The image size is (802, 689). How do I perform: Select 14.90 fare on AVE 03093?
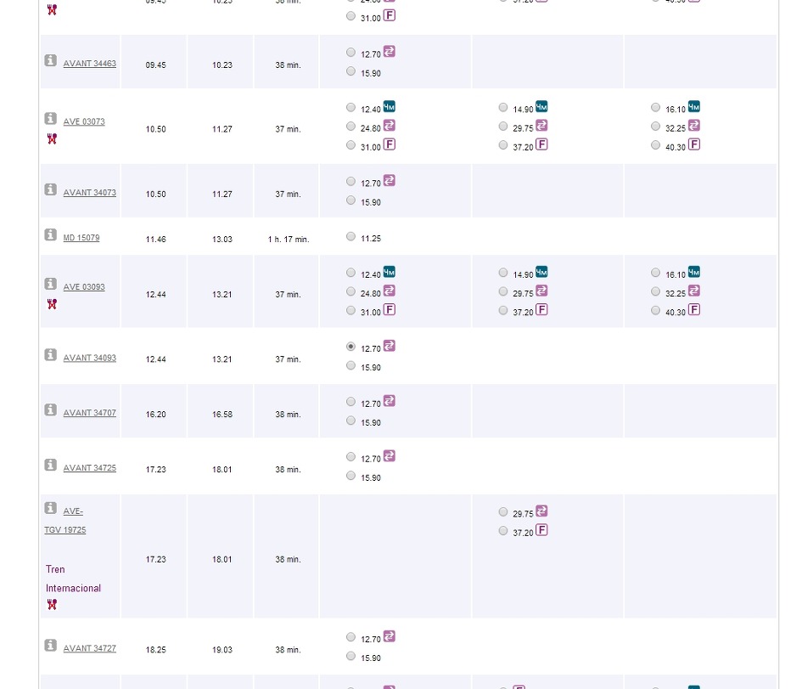click(503, 273)
